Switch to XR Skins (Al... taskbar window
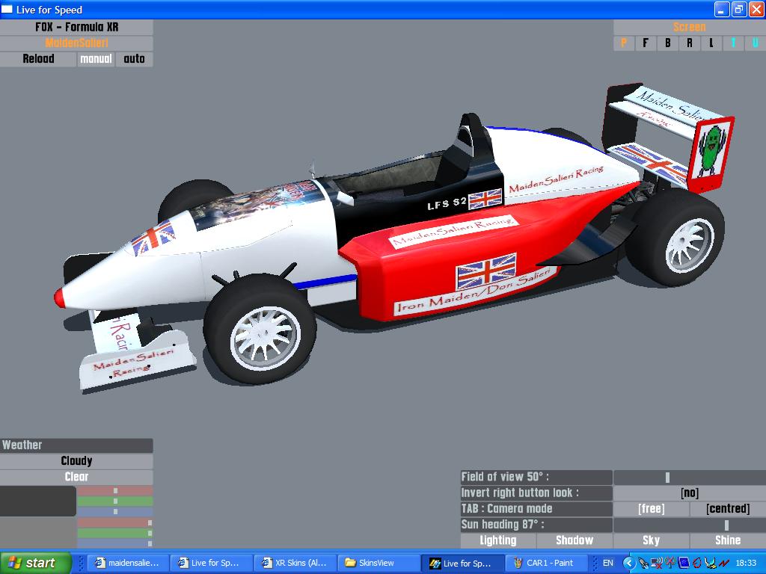The width and height of the screenshot is (766, 574). pos(296,563)
